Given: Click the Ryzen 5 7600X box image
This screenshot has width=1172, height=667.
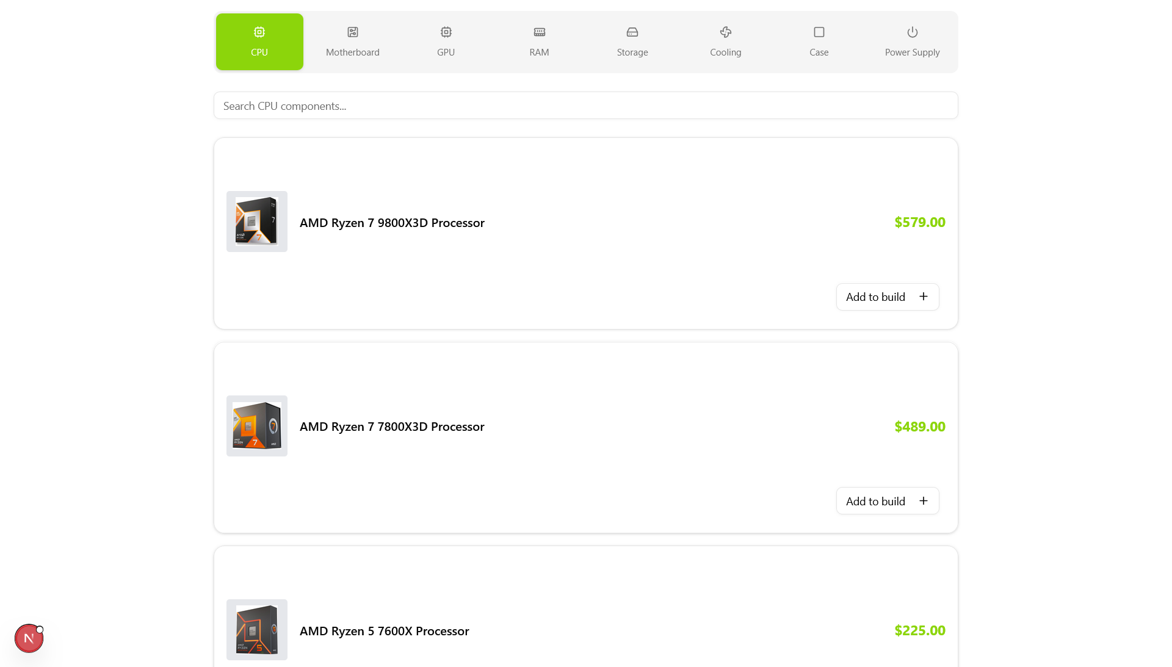Looking at the screenshot, I should click(x=256, y=630).
